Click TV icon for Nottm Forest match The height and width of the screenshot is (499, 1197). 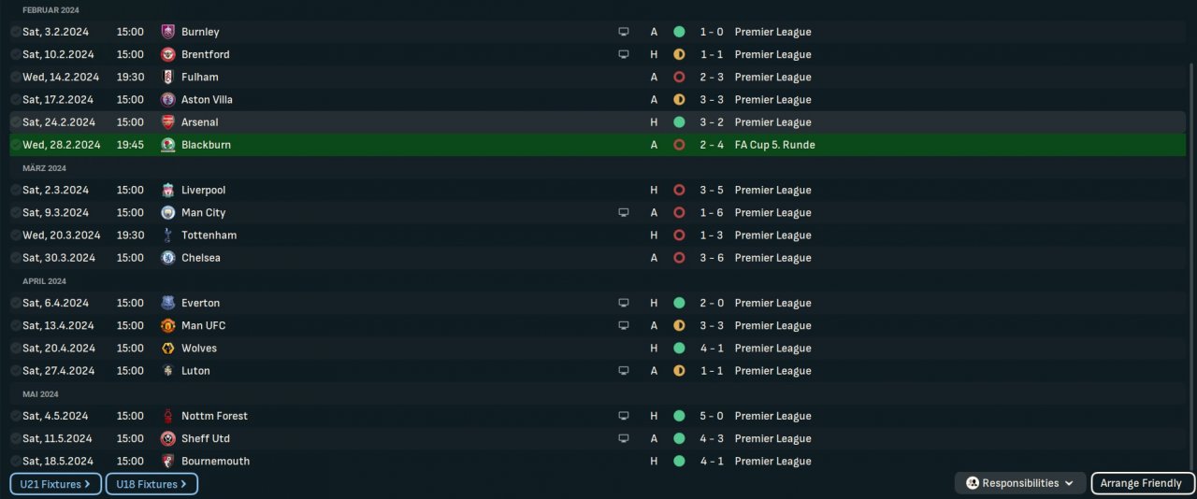[x=624, y=416]
